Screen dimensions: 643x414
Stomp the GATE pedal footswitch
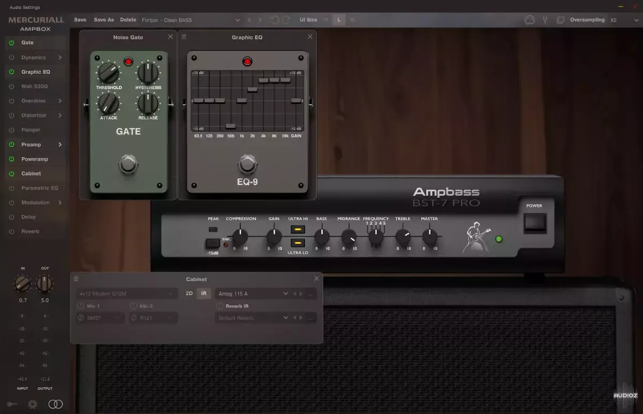(128, 164)
